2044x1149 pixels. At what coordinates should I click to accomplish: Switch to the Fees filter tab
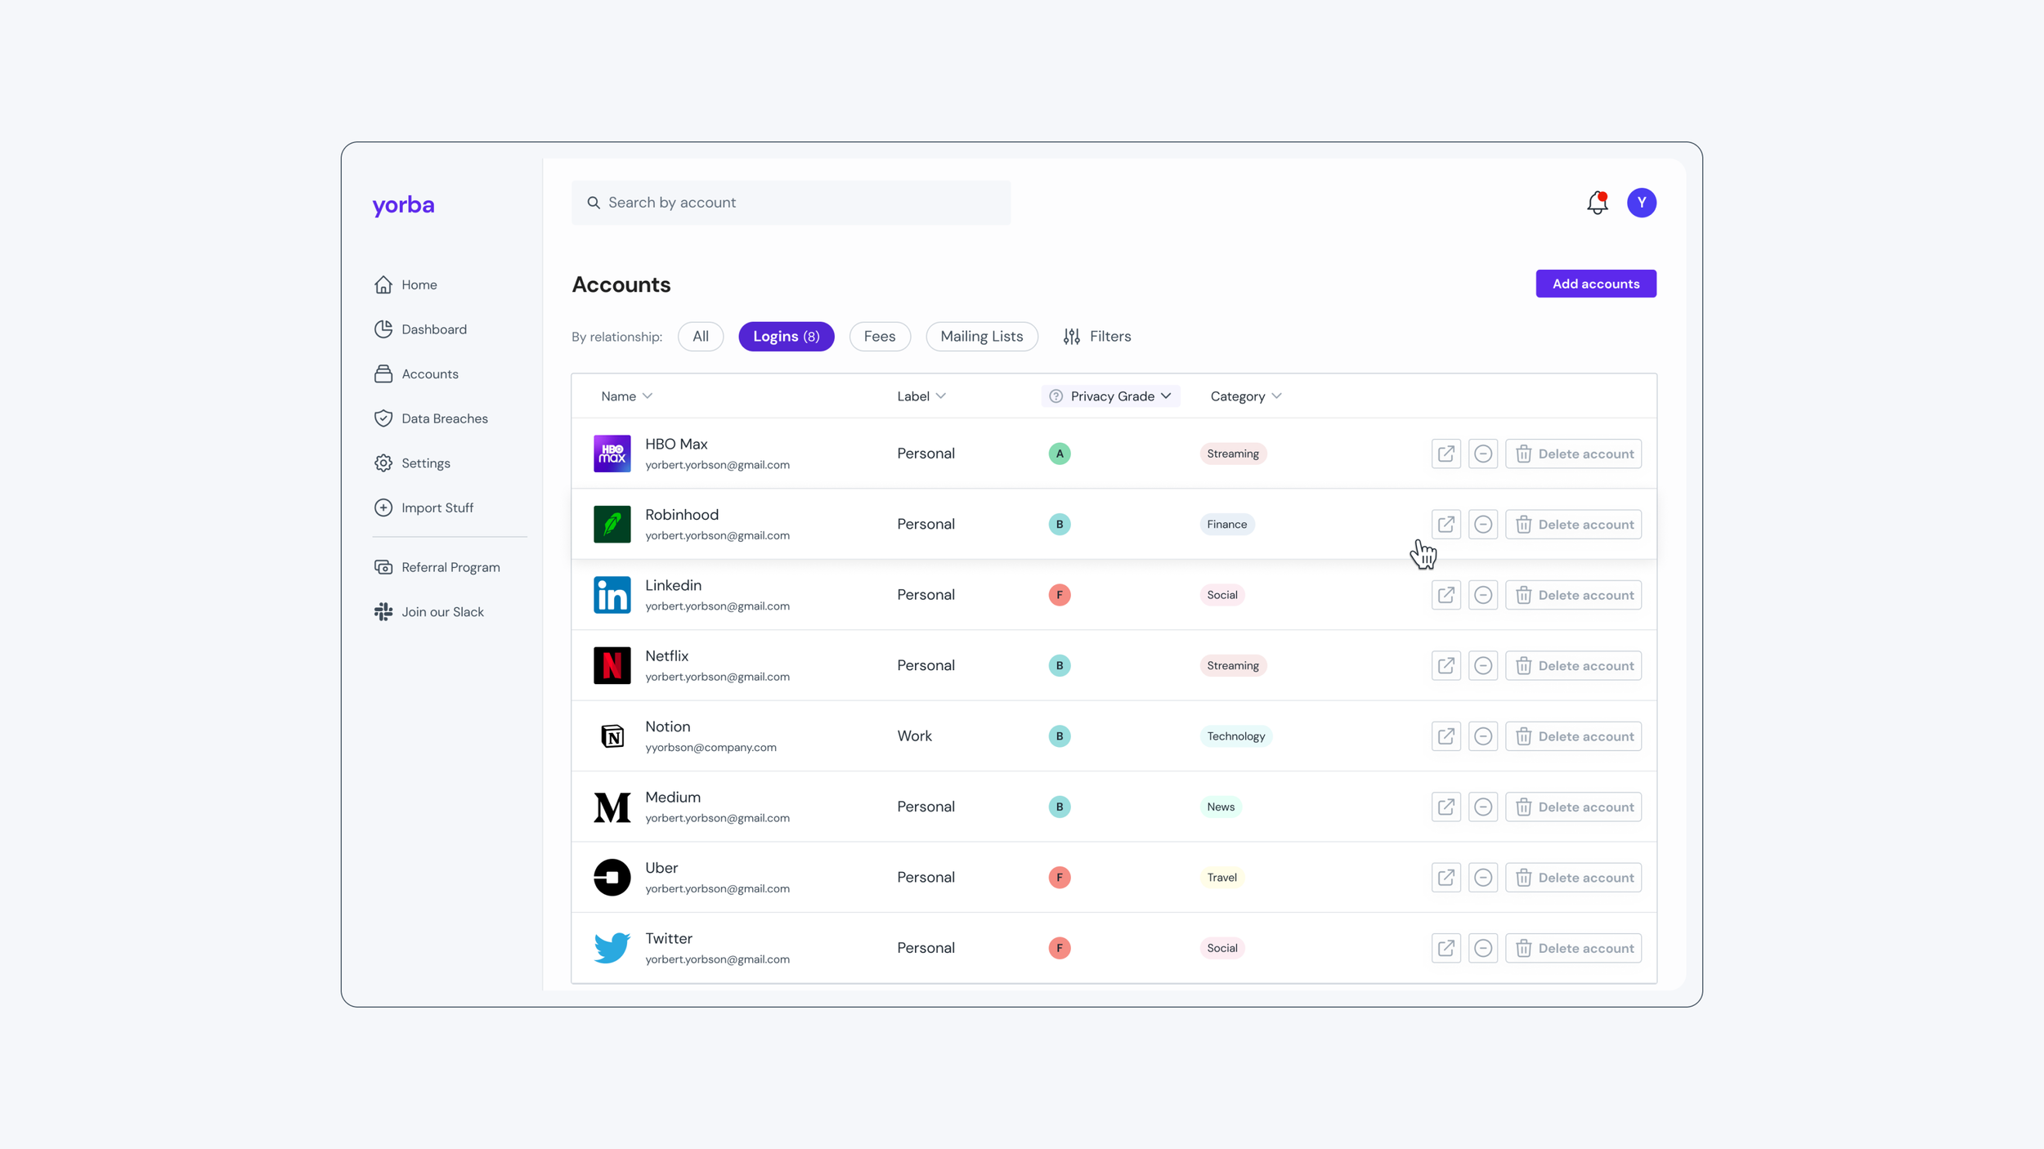click(879, 337)
